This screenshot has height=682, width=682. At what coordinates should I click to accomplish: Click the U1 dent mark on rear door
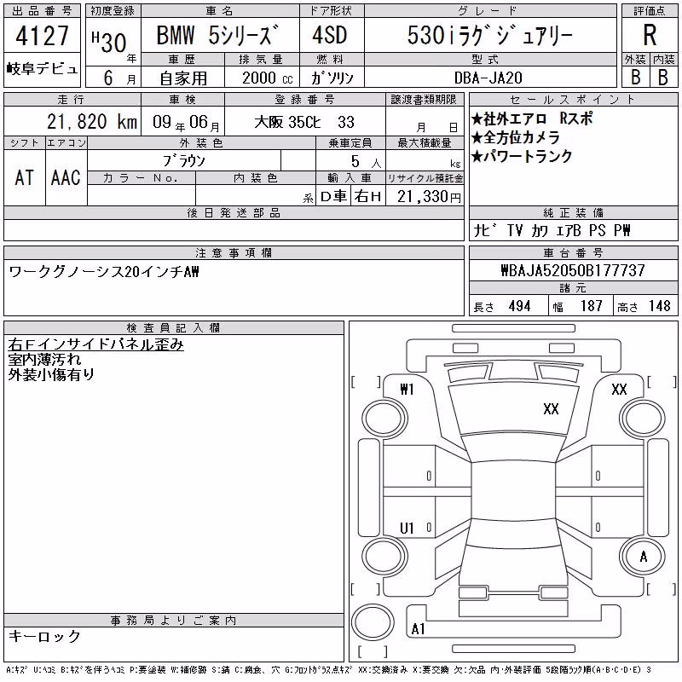click(407, 529)
